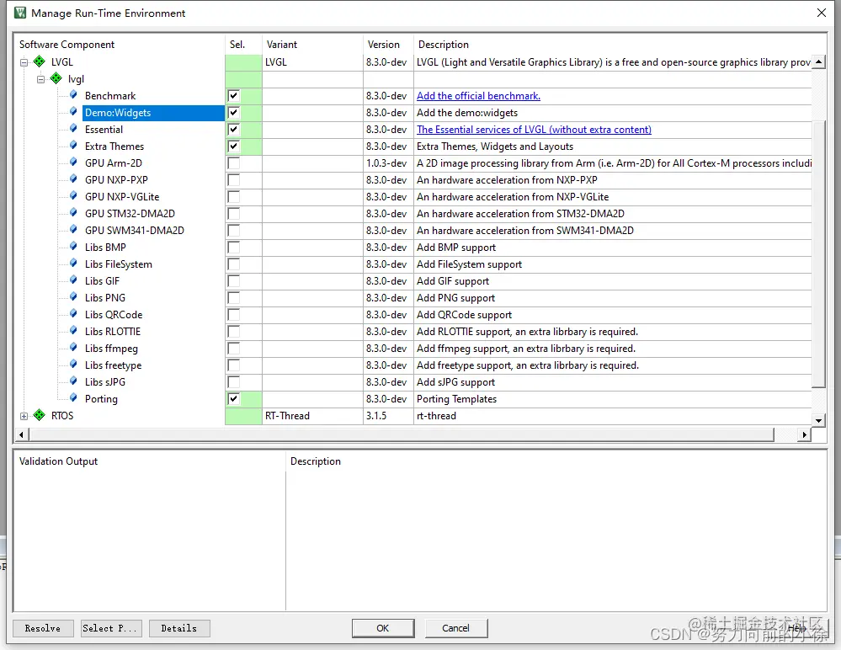The height and width of the screenshot is (650, 841).
Task: Click the 1.0.3-dev version cell
Action: tap(388, 163)
